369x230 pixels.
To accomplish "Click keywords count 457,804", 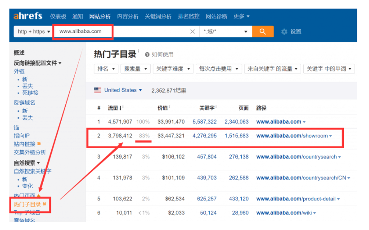I will click(207, 157).
